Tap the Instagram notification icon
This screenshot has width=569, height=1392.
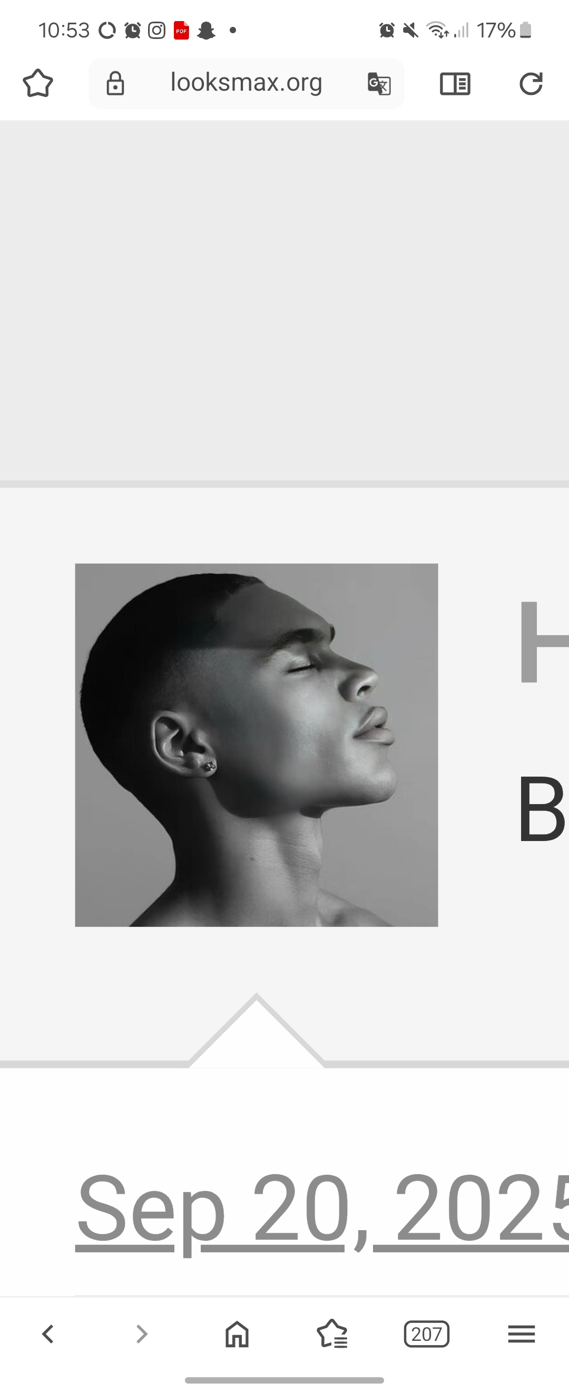coord(156,30)
